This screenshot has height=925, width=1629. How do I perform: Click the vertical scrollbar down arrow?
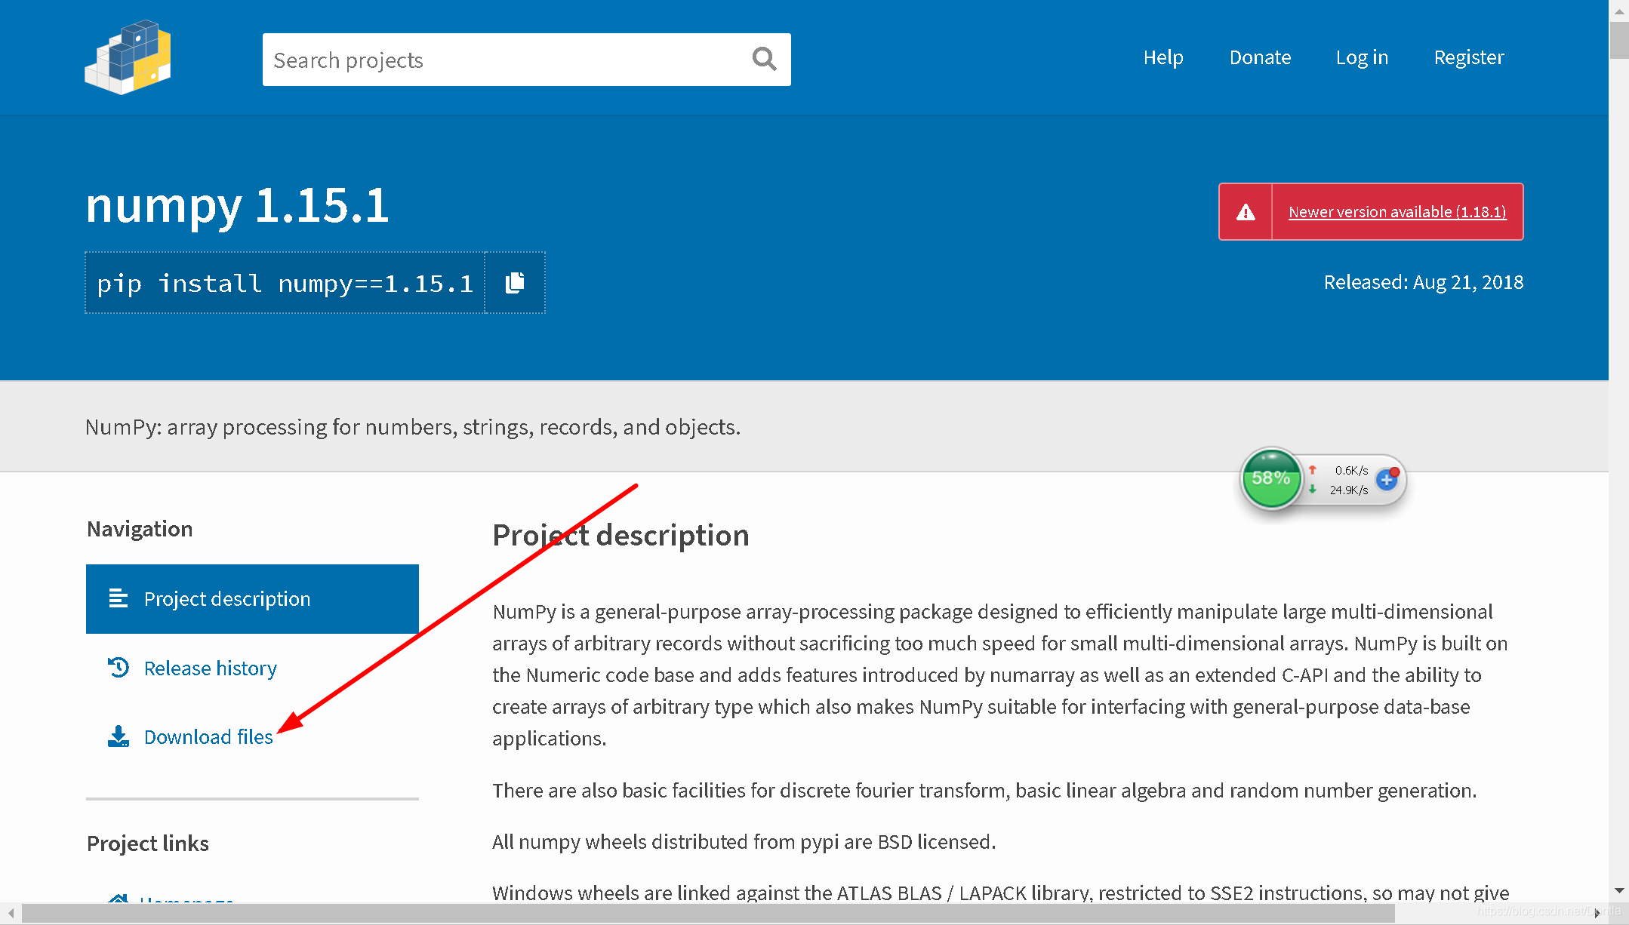[x=1618, y=891]
